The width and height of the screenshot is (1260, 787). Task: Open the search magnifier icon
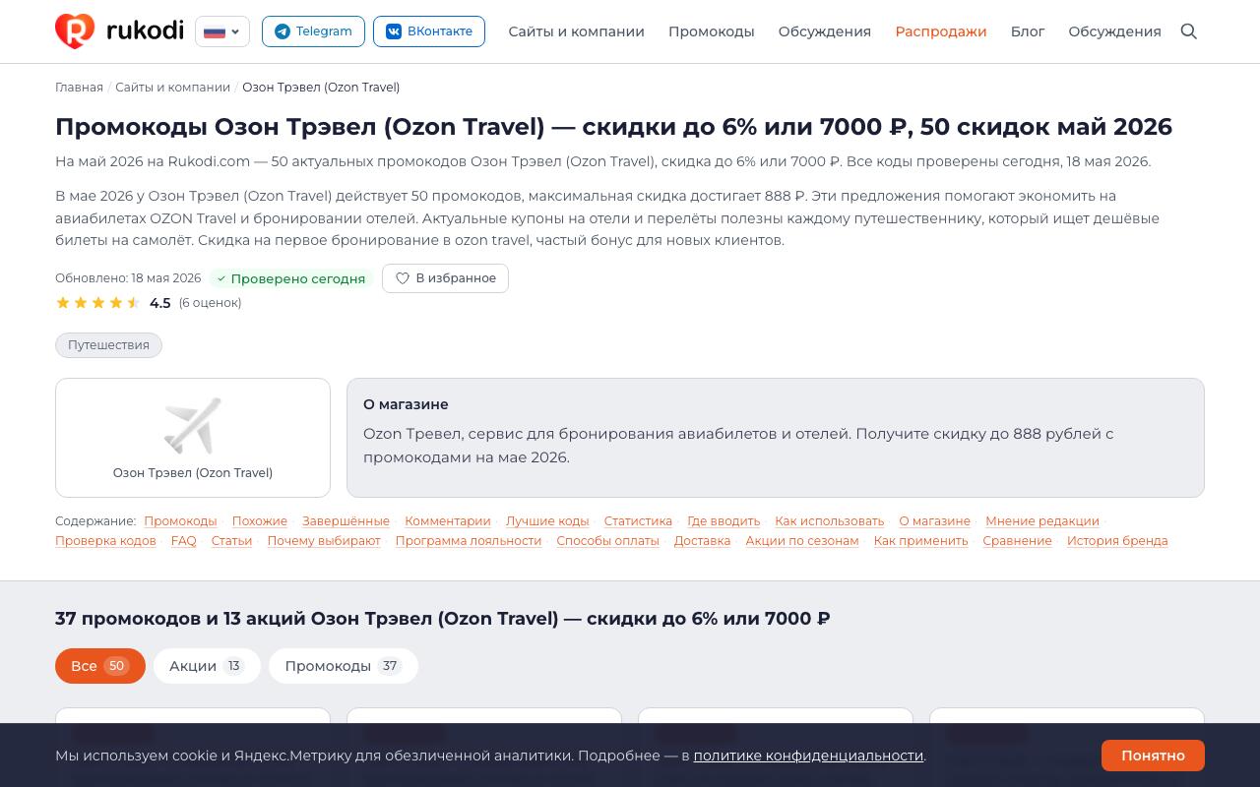coord(1189,31)
